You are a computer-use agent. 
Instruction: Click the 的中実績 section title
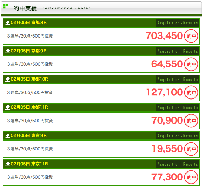(x=25, y=8)
